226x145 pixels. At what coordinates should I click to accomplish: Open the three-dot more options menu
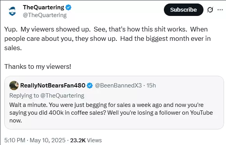220,10
